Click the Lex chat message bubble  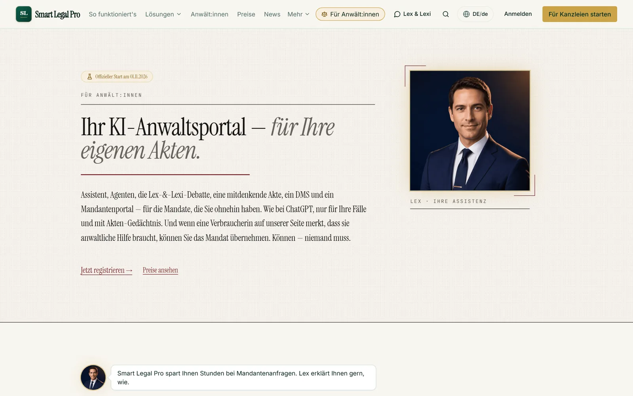243,377
